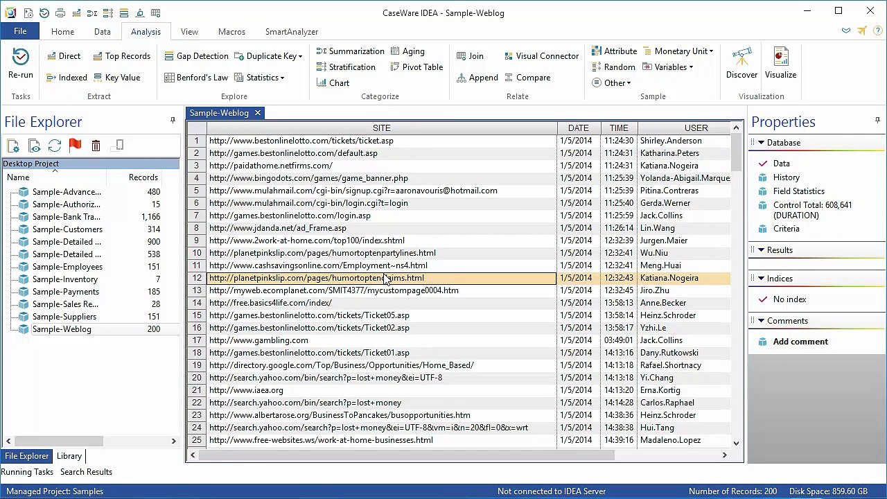Open the SmartAnalyzer ribbon tab

click(x=292, y=32)
